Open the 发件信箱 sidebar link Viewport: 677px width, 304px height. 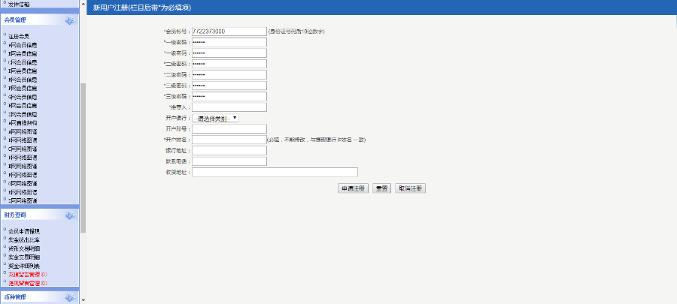pyautogui.click(x=19, y=5)
